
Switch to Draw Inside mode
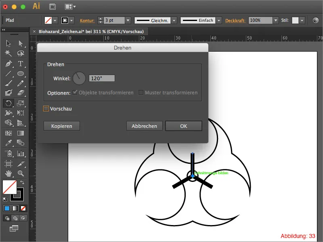[23, 218]
